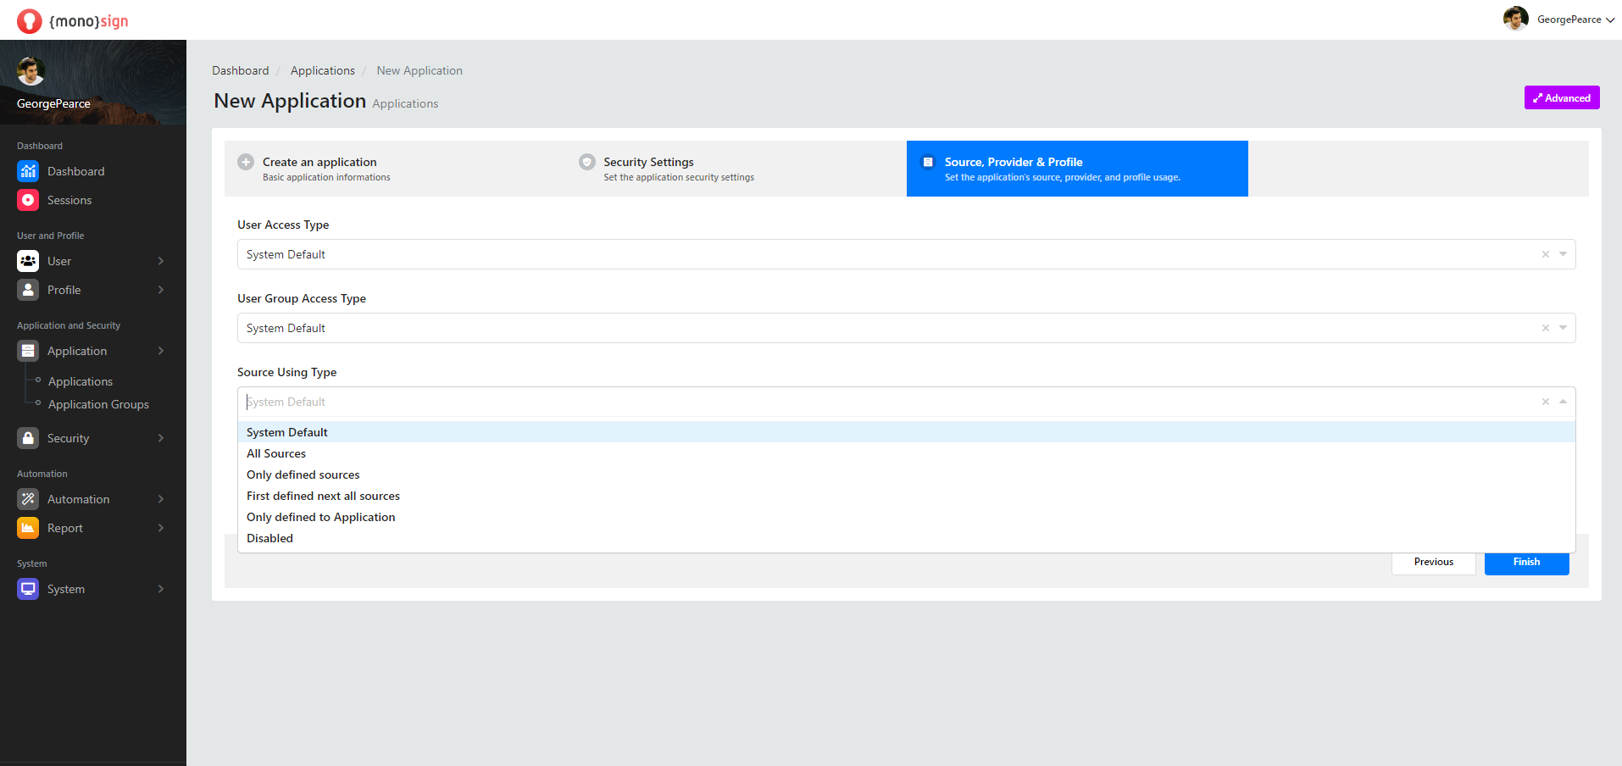Screen dimensions: 1622x766
Task: Click the Dashboard chart icon in sidebar
Action: 28,171
